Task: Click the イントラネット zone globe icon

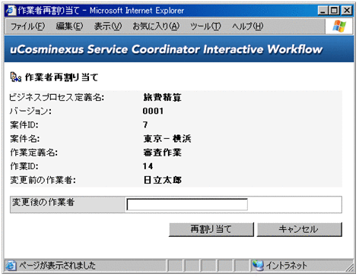Action: [x=258, y=266]
